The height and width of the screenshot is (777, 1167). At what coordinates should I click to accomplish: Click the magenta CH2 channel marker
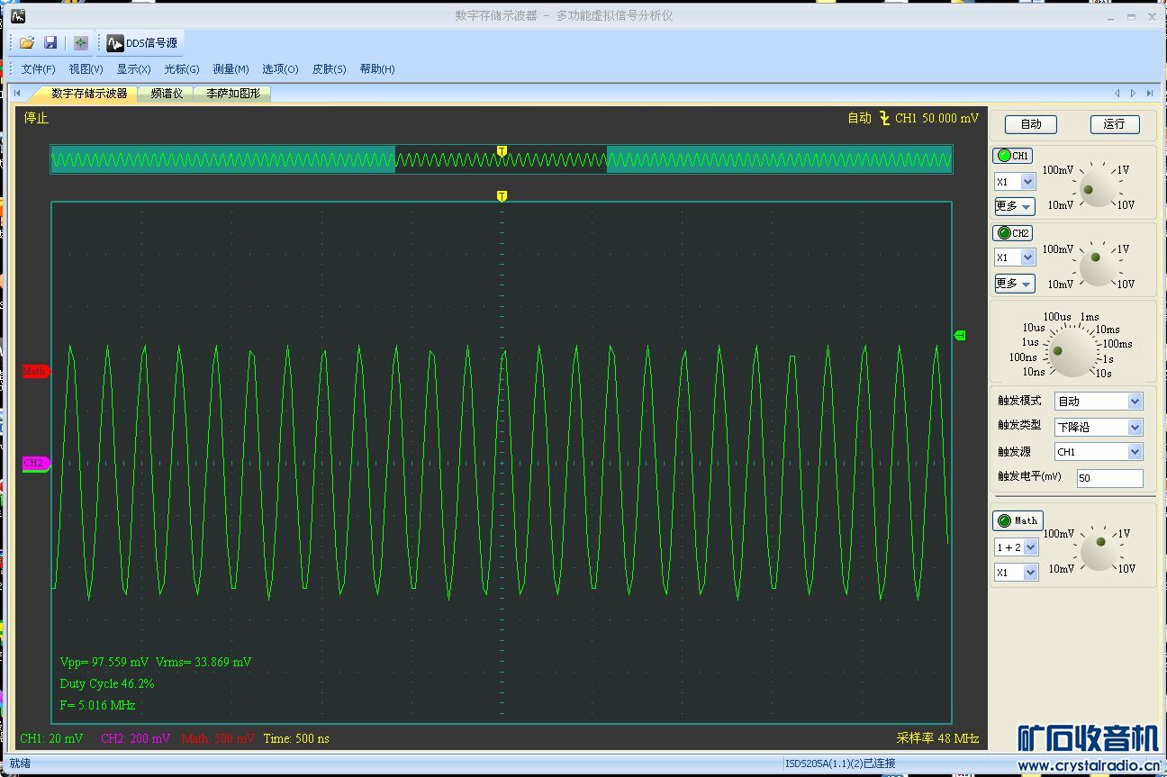point(35,463)
